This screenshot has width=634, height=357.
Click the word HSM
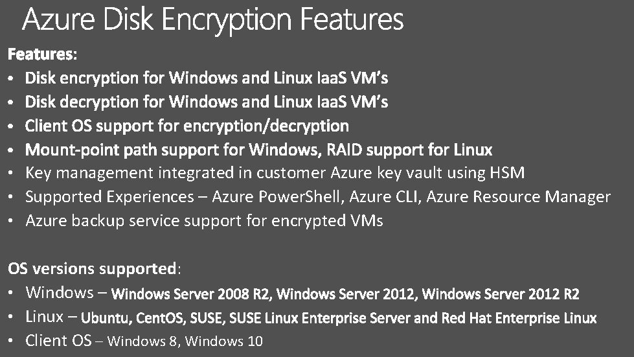(507, 172)
